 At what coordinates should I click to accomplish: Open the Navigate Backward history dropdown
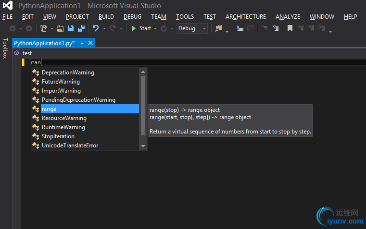21,29
